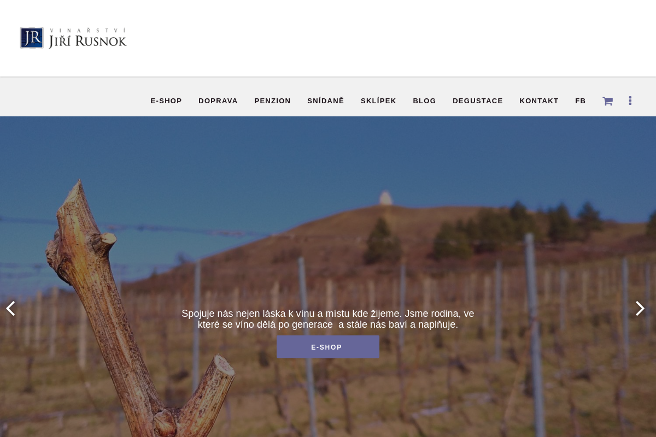
Task: Go to the previous slide arrow
Action: 10,309
